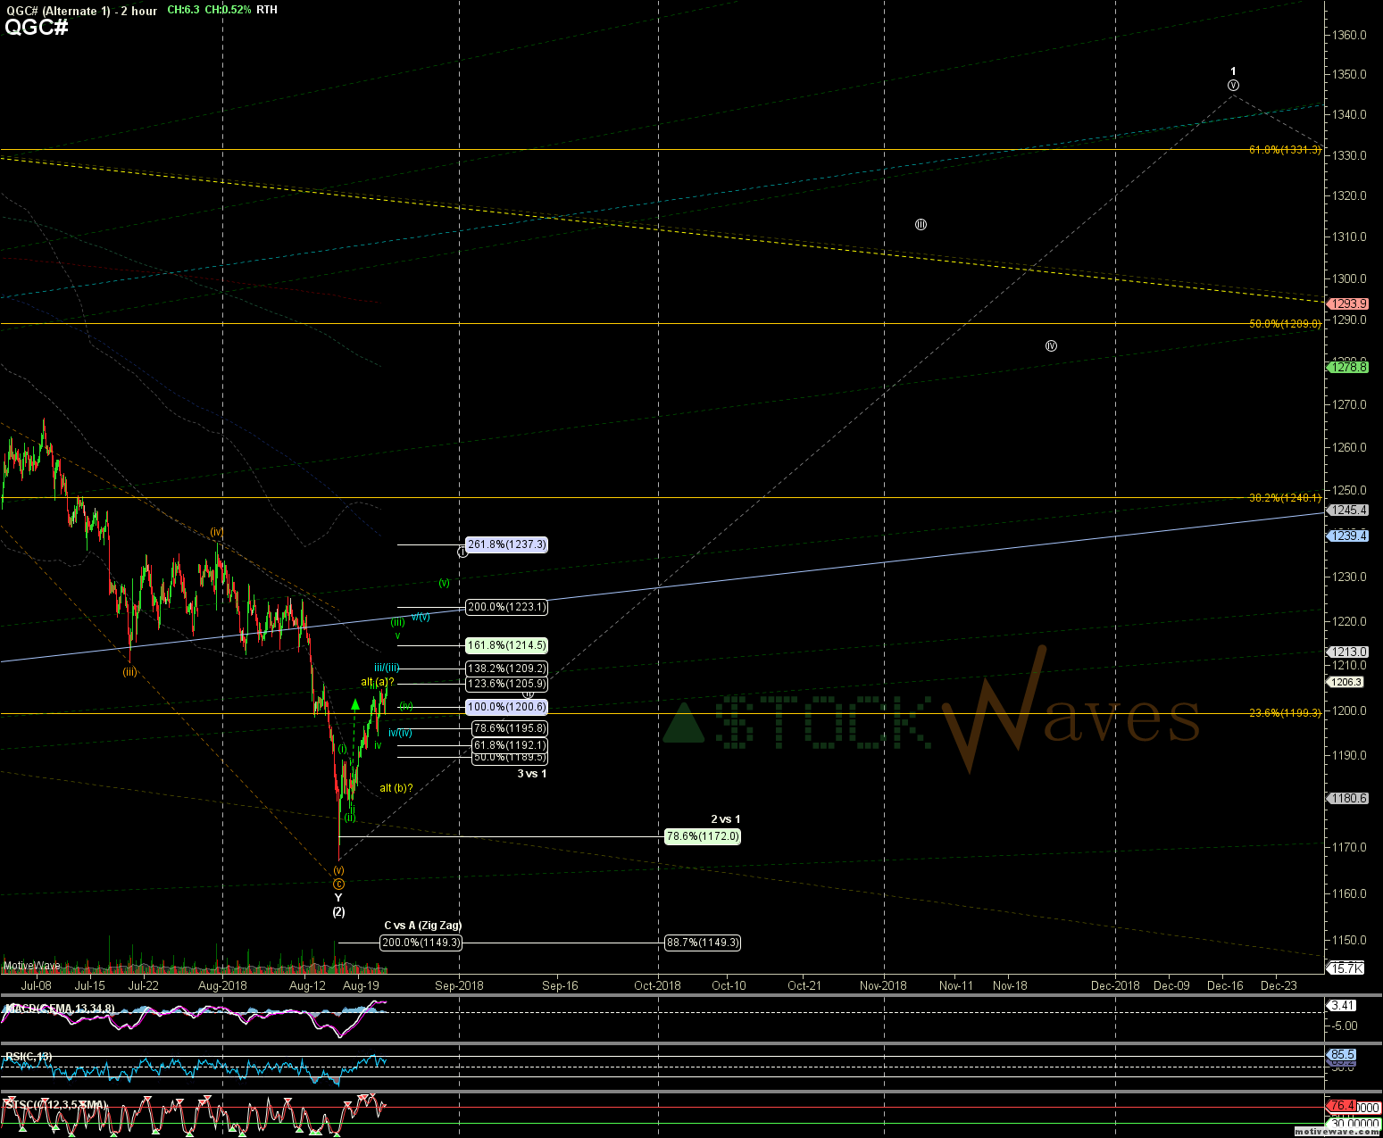This screenshot has height=1138, width=1383.
Task: Click the MACD indicator title
Action: click(59, 1009)
